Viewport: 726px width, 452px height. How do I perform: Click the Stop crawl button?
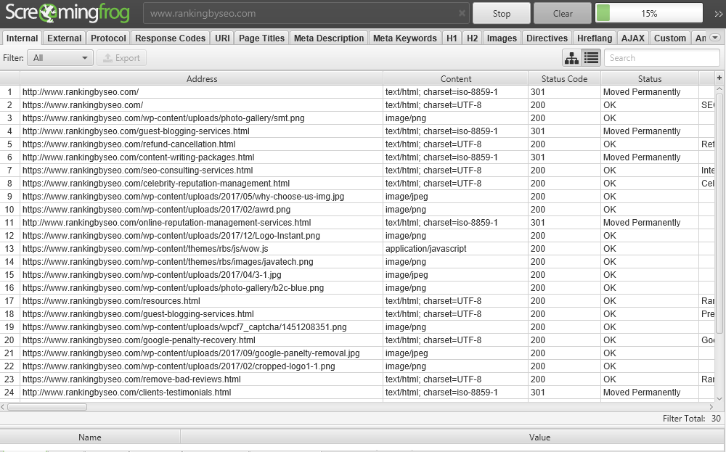point(502,13)
